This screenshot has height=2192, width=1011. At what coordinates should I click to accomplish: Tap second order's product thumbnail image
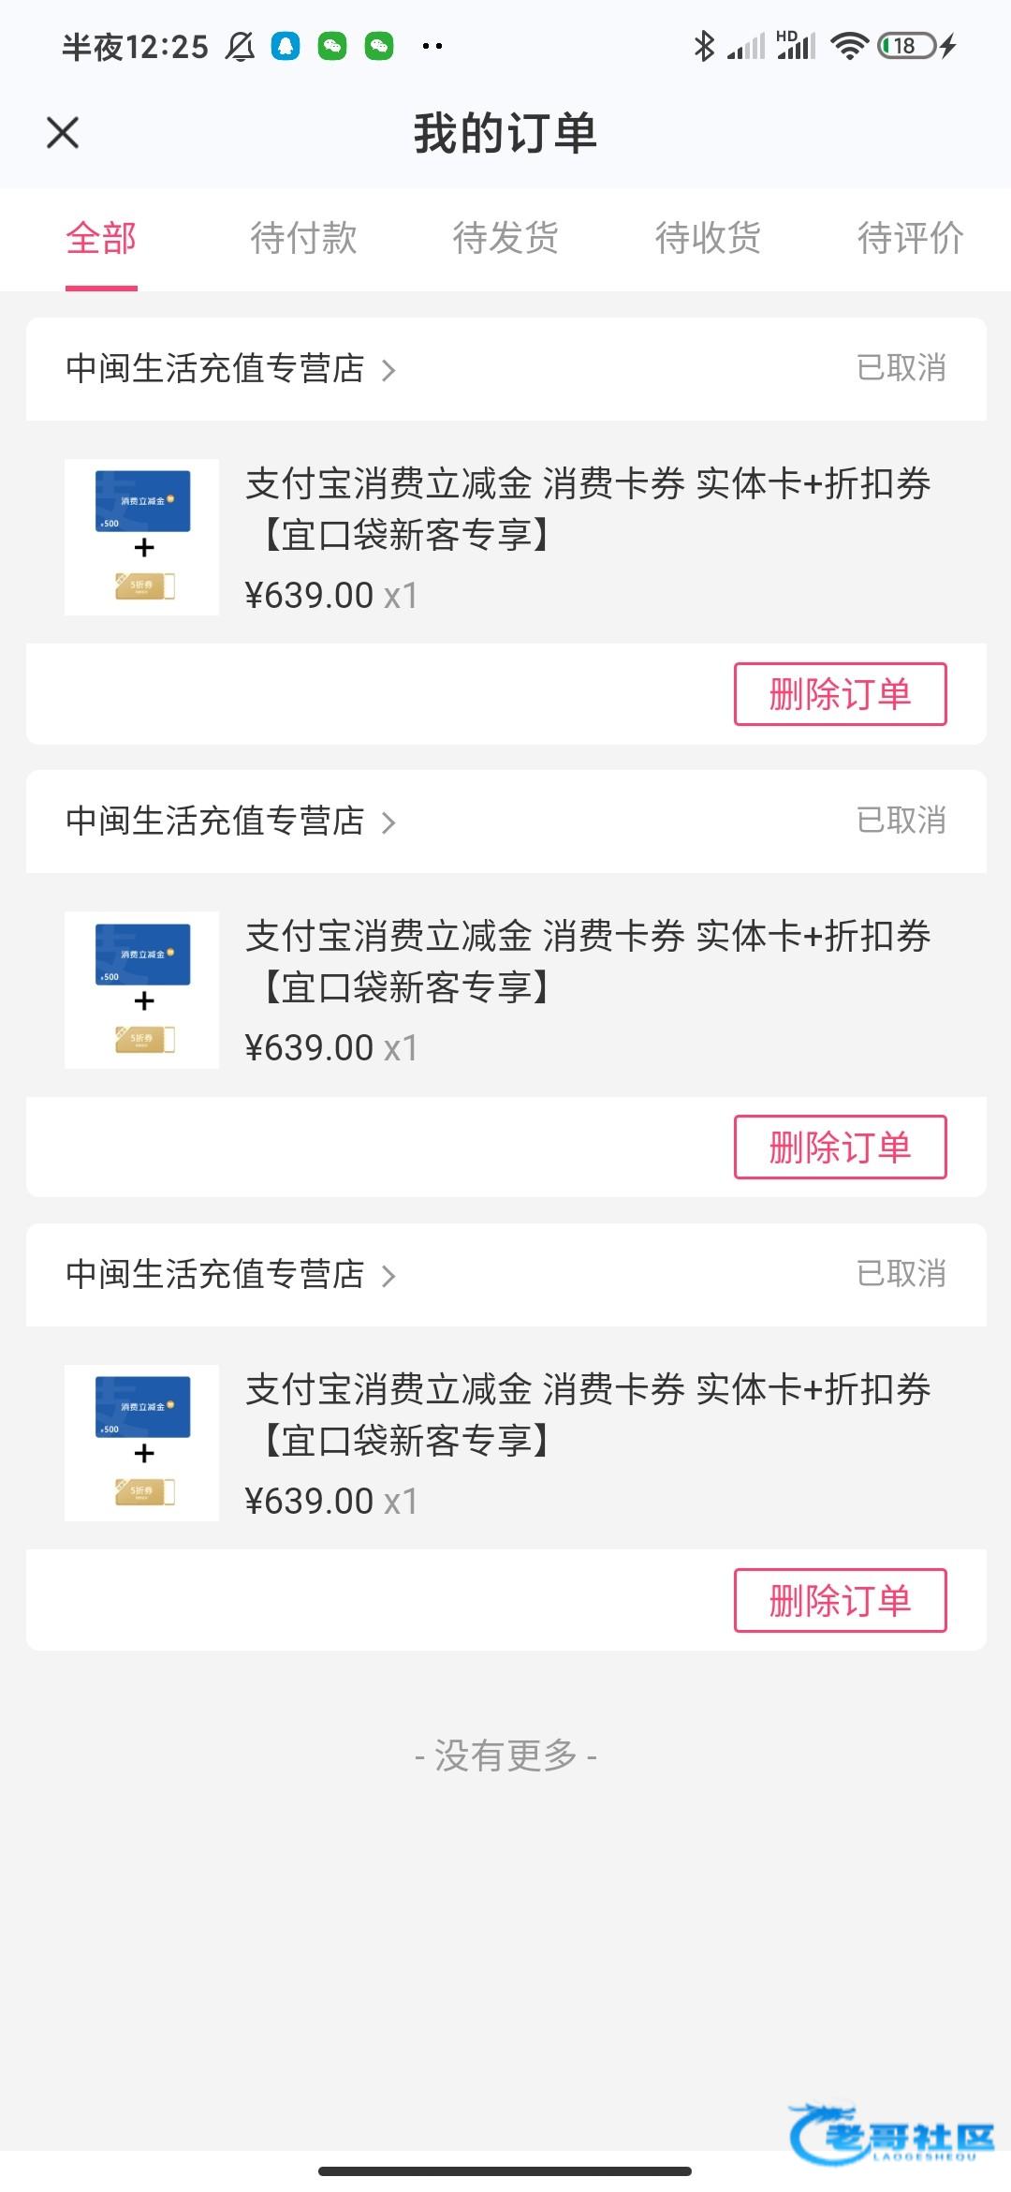(141, 990)
